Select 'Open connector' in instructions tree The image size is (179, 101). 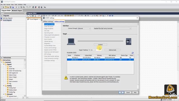pyautogui.click(x=13, y=81)
